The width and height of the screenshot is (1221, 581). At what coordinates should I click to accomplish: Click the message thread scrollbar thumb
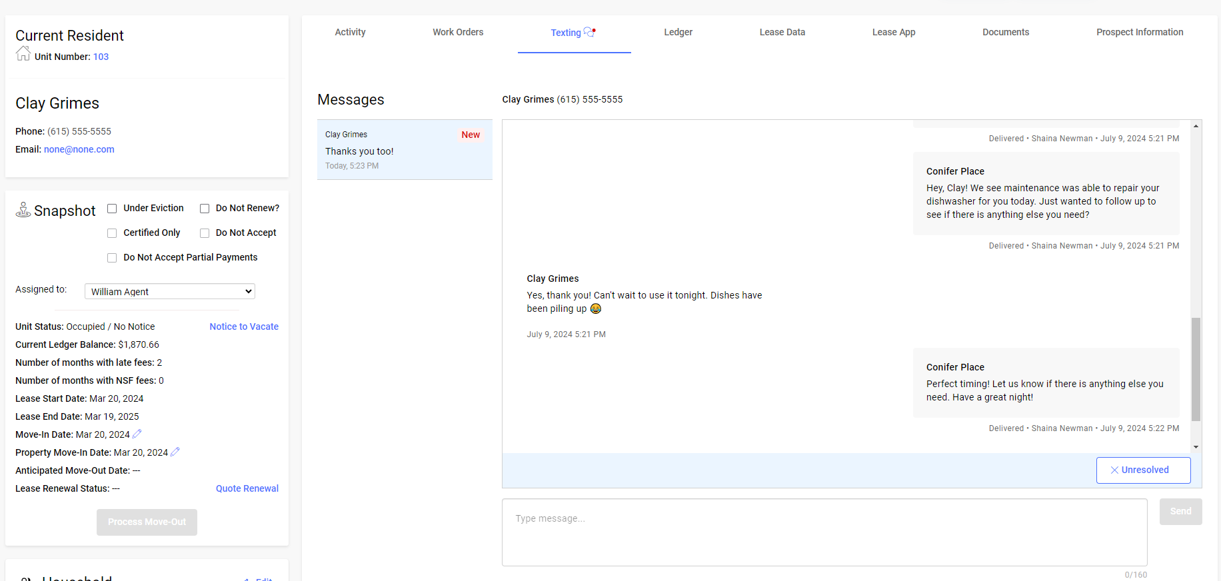coord(1196,369)
